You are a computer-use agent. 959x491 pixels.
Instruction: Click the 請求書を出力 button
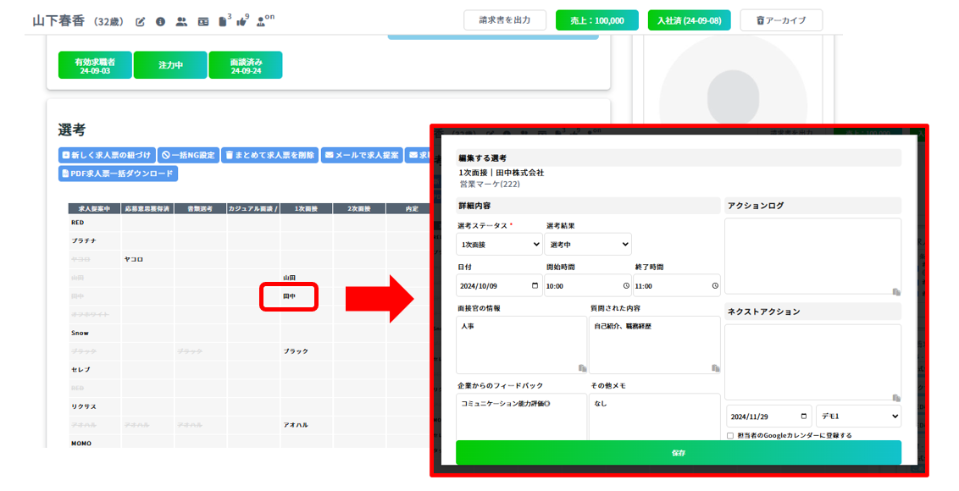tap(505, 20)
